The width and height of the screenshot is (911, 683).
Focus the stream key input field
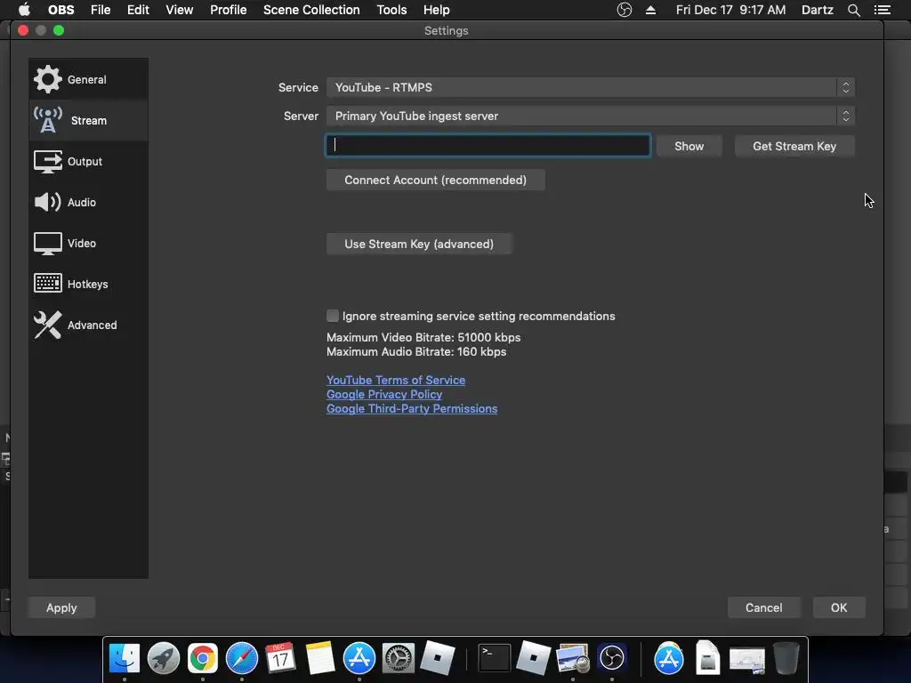pyautogui.click(x=488, y=146)
